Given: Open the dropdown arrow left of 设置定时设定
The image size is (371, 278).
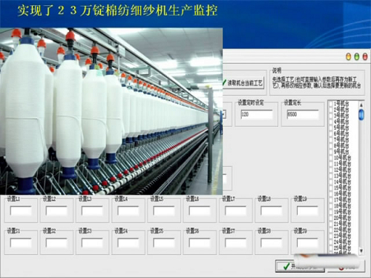Looking at the screenshot, I should (x=224, y=114).
